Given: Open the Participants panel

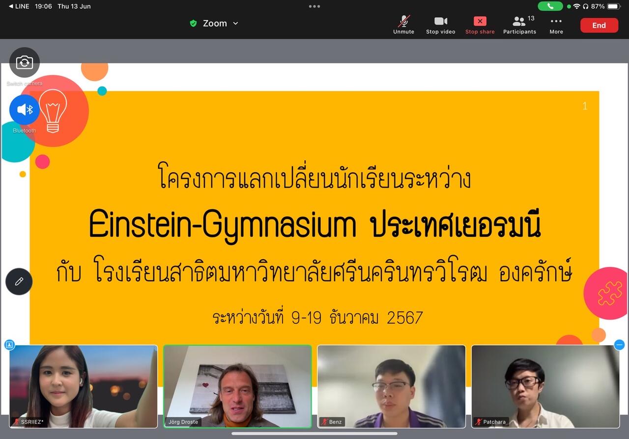Looking at the screenshot, I should tap(519, 25).
